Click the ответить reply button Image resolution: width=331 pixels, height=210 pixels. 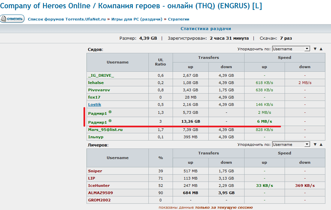click(12, 19)
